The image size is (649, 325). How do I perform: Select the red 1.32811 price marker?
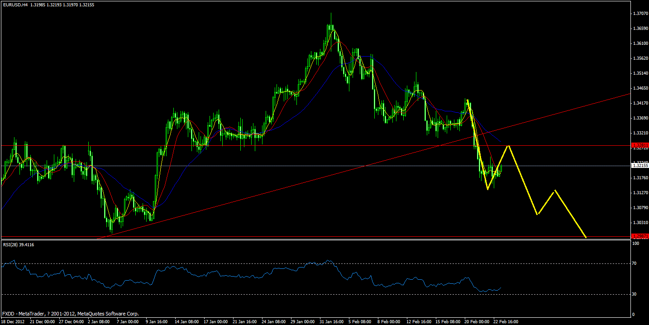[641, 145]
